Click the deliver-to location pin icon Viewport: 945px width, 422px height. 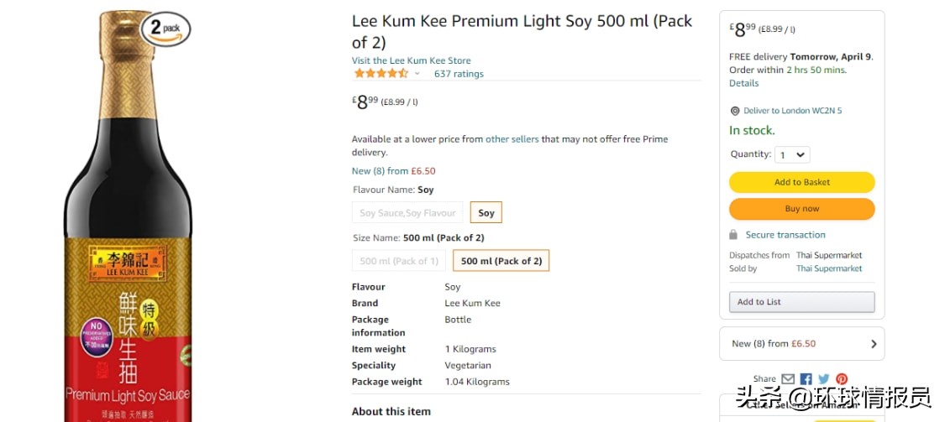(x=735, y=111)
